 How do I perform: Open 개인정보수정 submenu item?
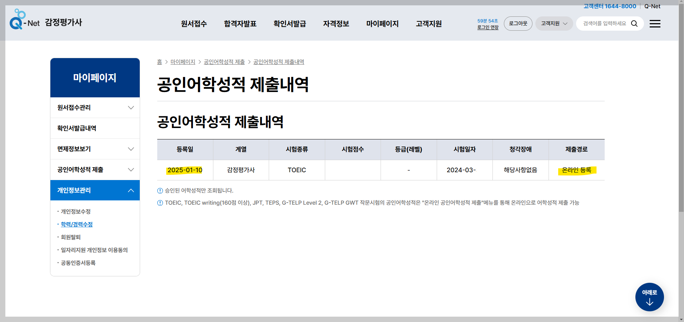76,211
